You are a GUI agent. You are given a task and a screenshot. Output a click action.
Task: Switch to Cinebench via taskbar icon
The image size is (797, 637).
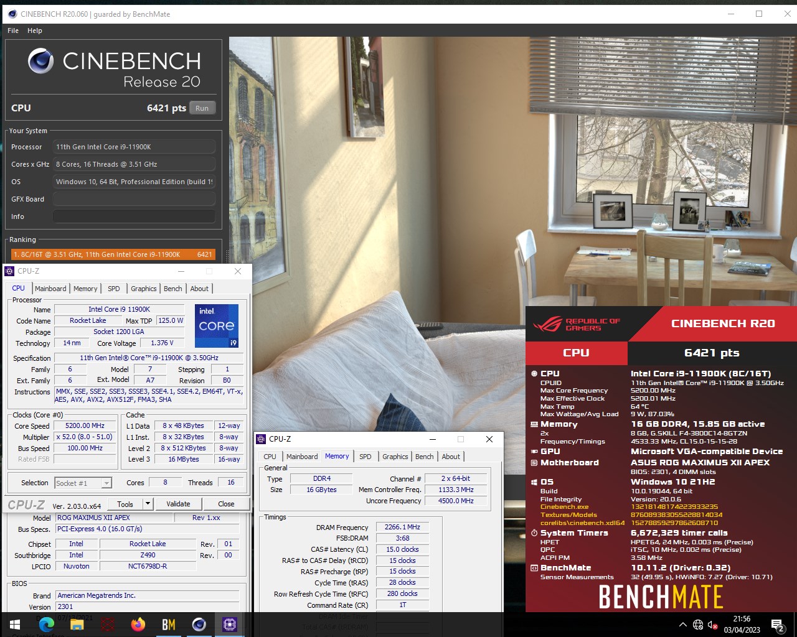(x=199, y=625)
